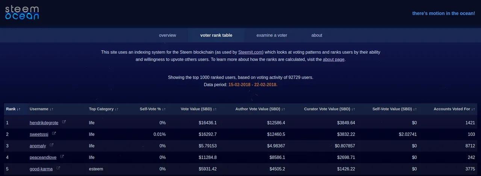Sort by Accounts Voted For column
Viewport: 481px width, 176px height.
[454, 109]
